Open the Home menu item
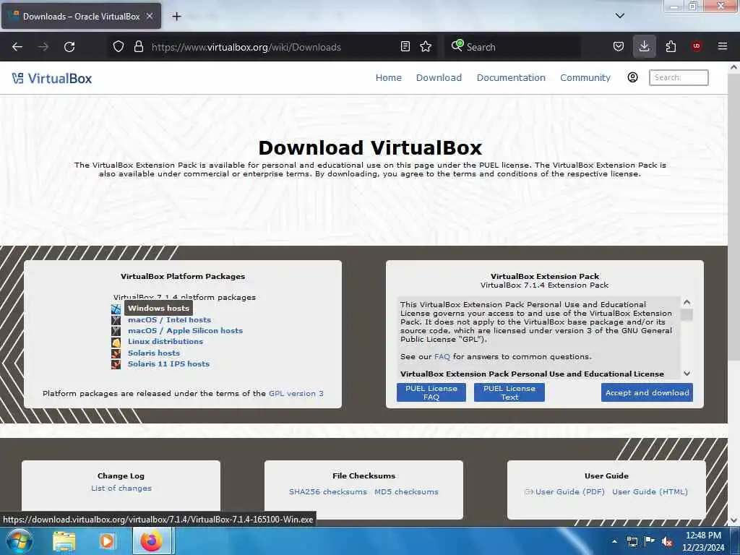The width and height of the screenshot is (740, 555). click(388, 78)
